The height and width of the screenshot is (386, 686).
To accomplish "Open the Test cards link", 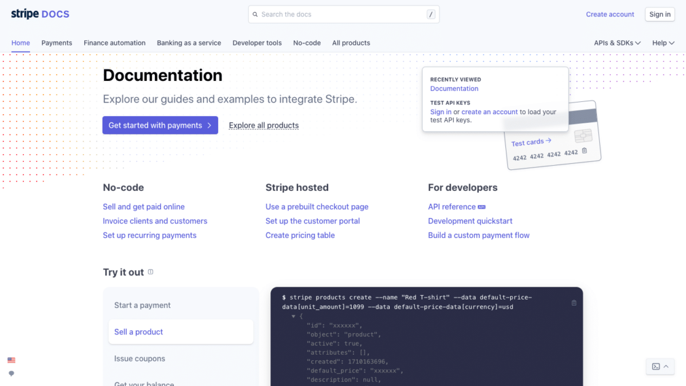I will (x=531, y=142).
